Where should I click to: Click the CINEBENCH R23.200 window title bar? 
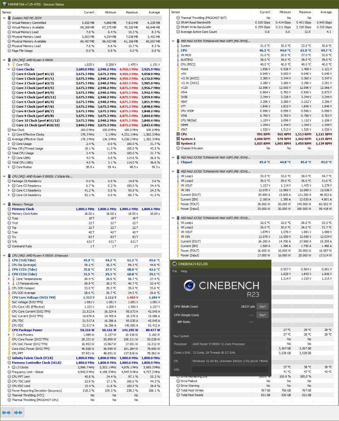(x=220, y=264)
